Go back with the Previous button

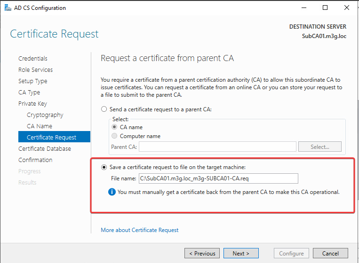(202, 254)
